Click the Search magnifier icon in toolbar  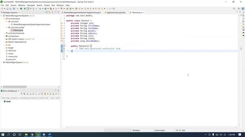tap(234, 9)
